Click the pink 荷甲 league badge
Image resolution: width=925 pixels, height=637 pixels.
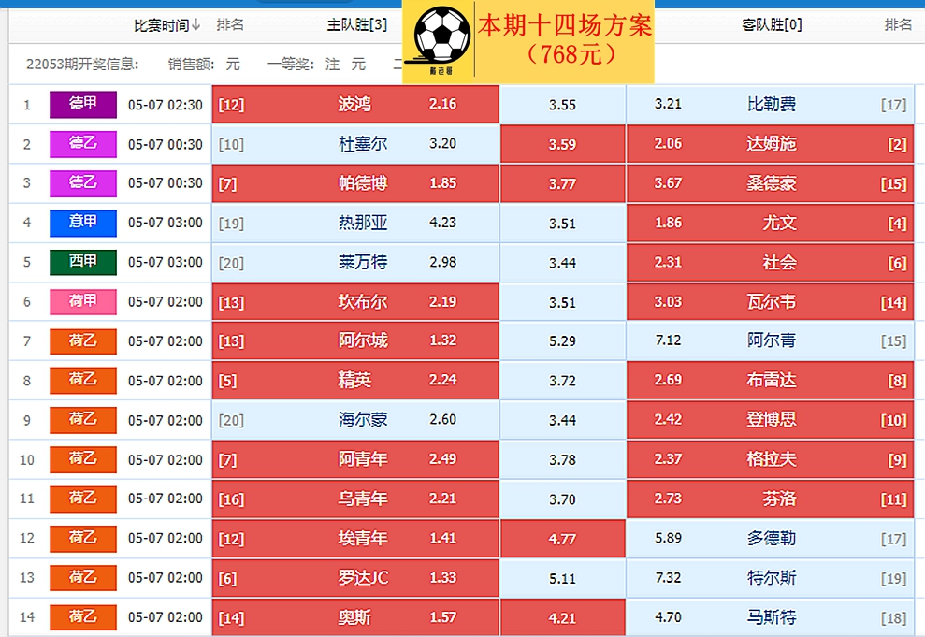83,302
